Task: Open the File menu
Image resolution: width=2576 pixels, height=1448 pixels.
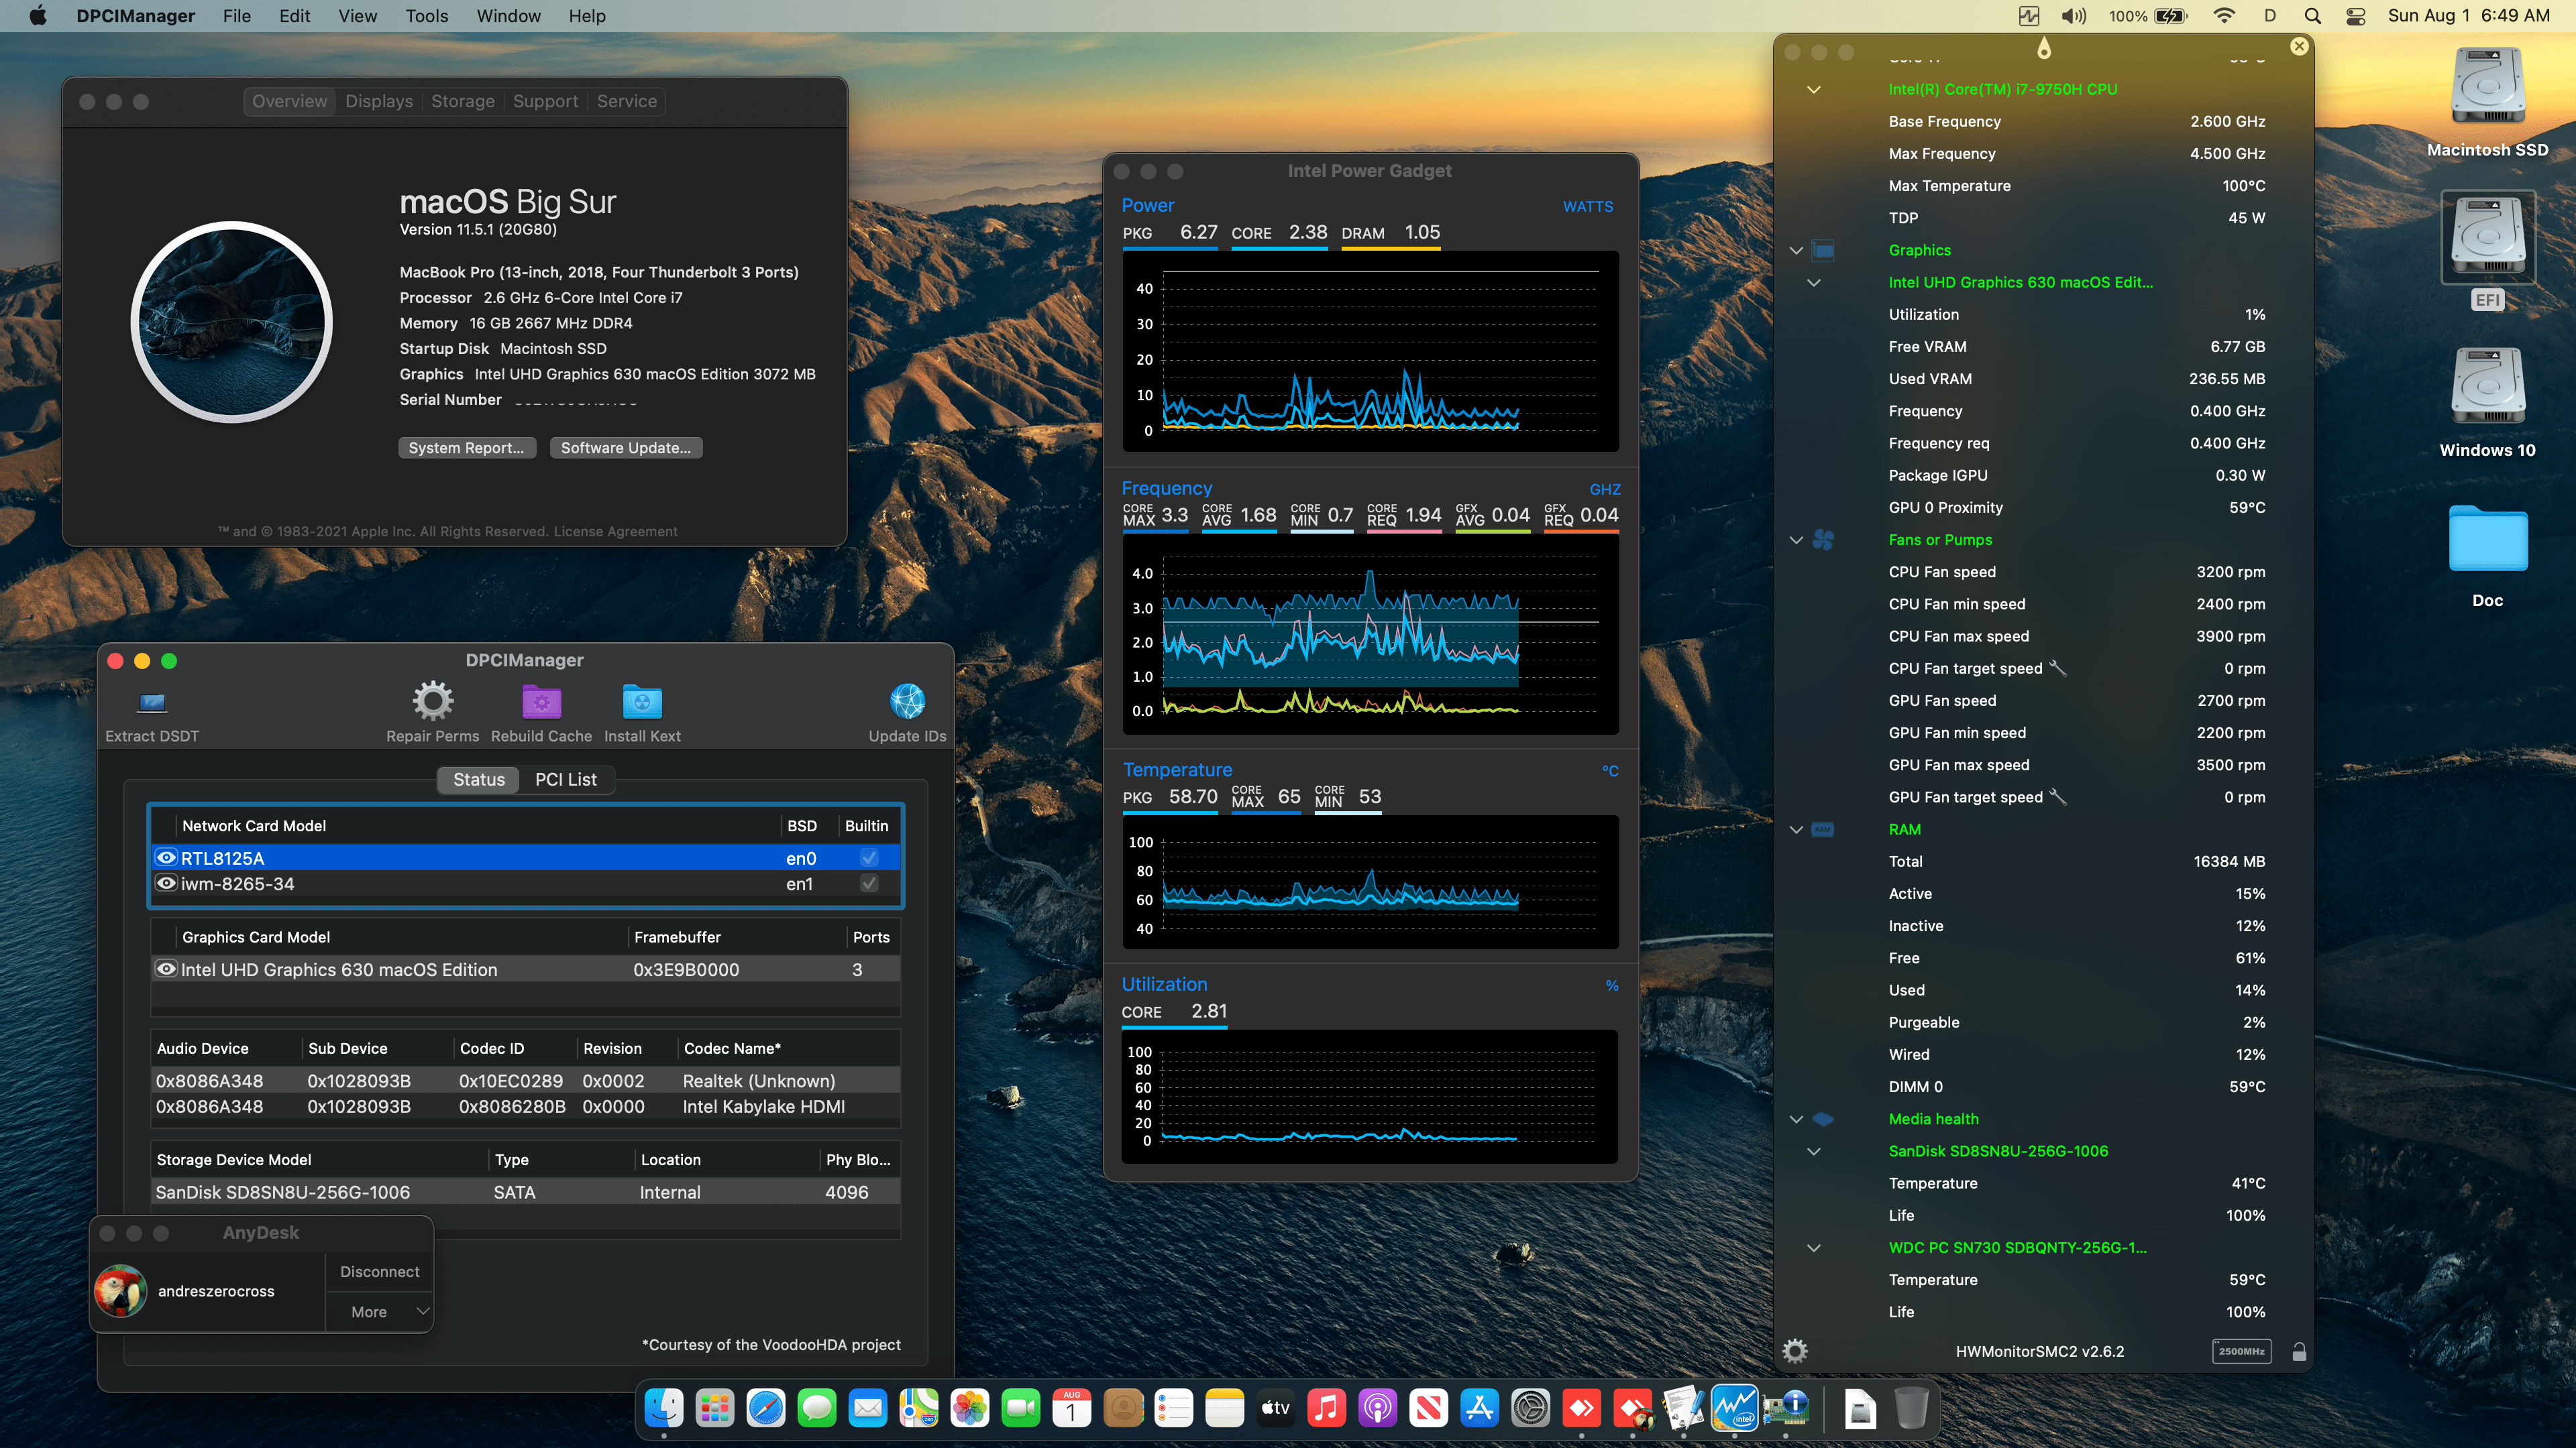Action: [236, 16]
